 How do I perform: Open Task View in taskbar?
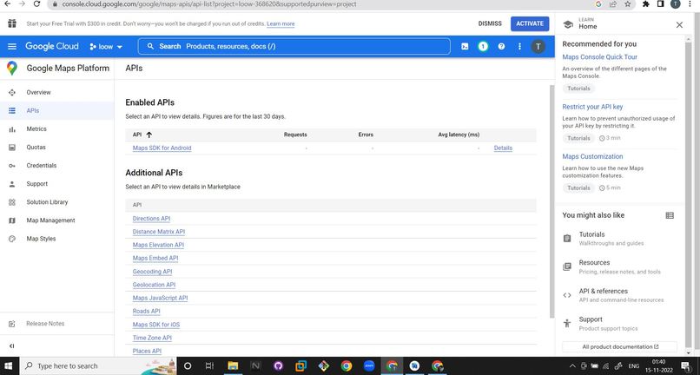(x=210, y=366)
